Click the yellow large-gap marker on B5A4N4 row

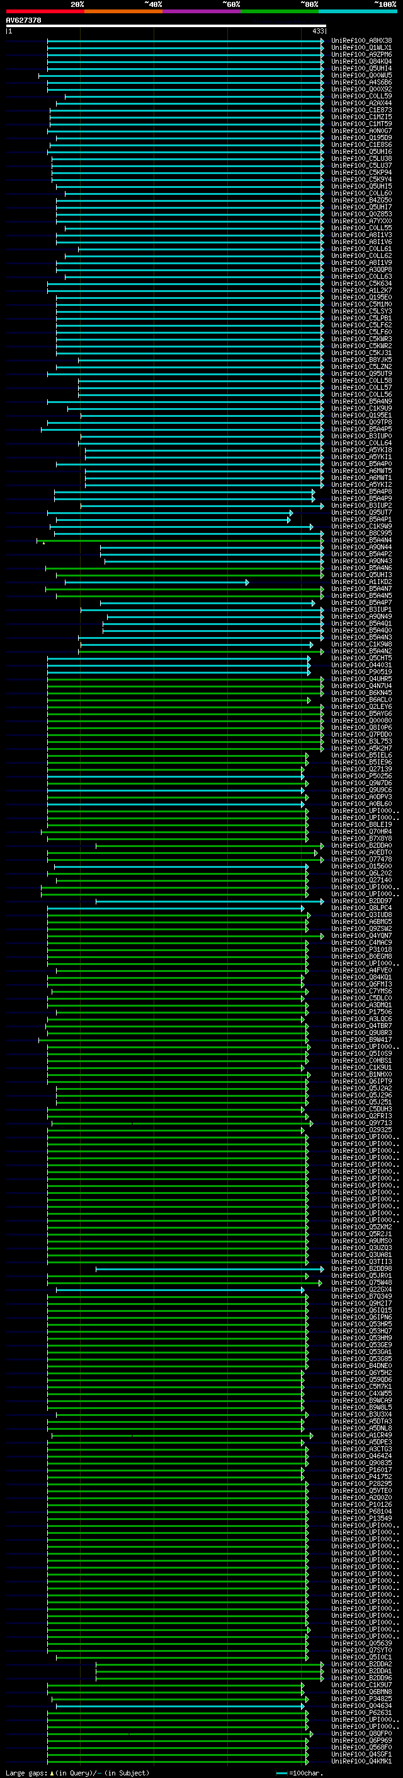pos(43,542)
